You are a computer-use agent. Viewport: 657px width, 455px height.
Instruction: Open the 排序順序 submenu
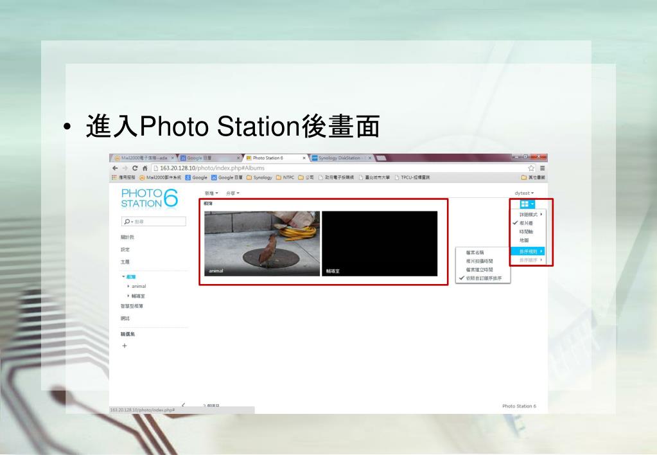tap(528, 260)
